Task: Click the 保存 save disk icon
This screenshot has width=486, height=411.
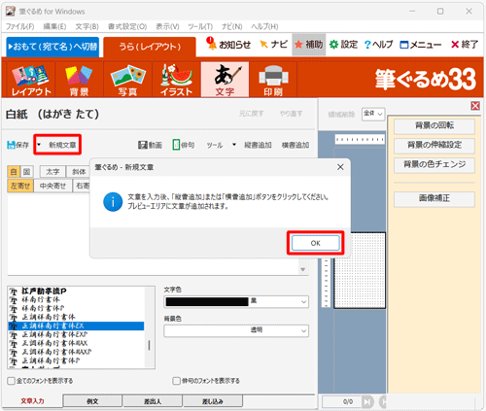Action: pos(12,145)
